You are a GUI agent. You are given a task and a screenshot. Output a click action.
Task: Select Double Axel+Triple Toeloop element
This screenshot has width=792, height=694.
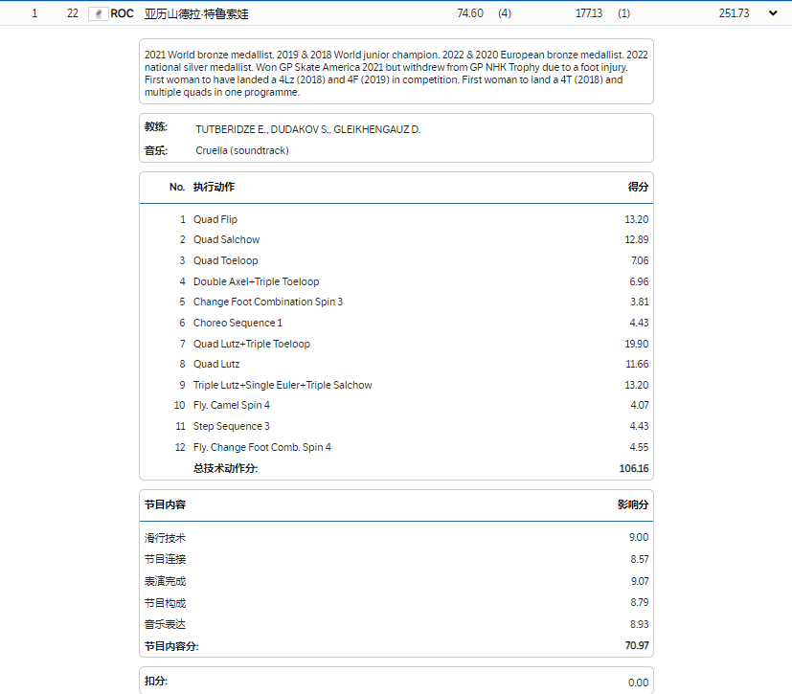pos(256,281)
